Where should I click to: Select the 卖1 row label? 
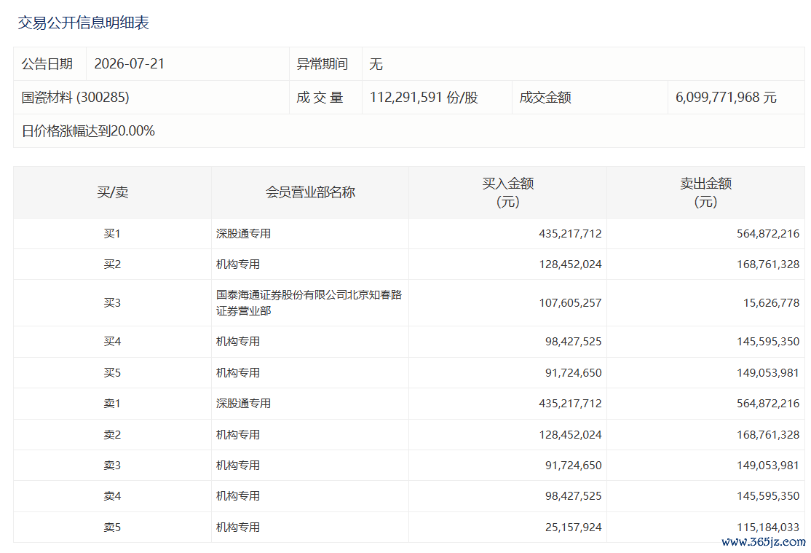112,404
